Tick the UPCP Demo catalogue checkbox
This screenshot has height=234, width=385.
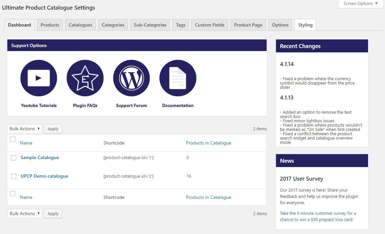14,176
